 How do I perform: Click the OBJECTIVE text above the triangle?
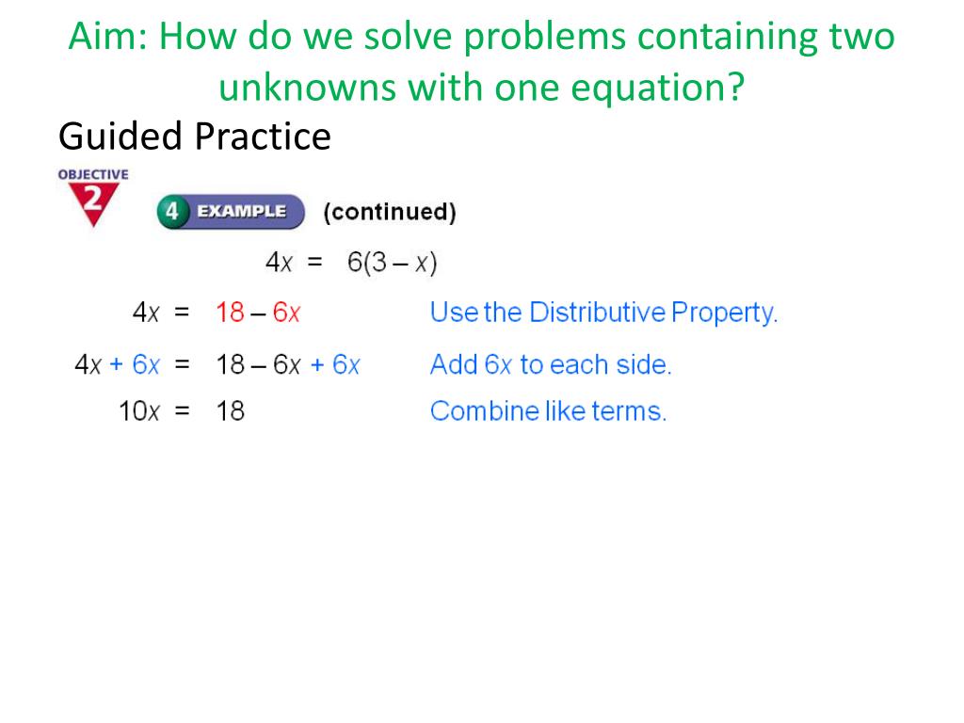pyautogui.click(x=93, y=174)
